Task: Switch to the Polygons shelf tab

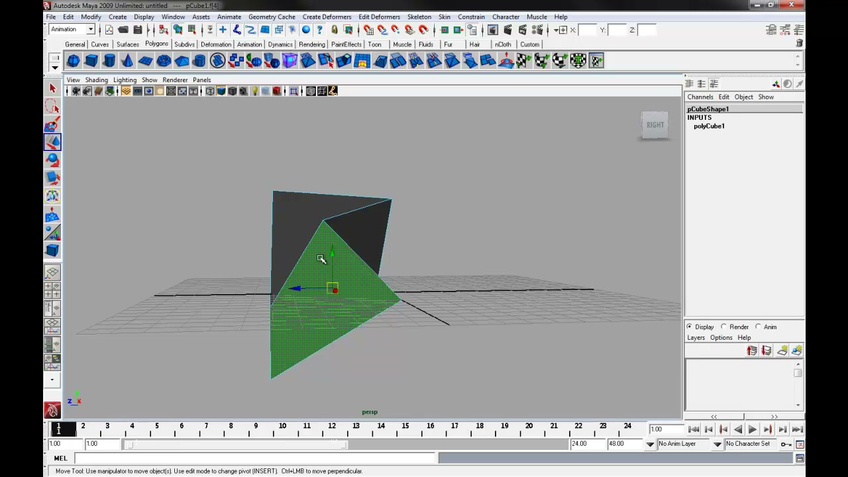Action: [156, 44]
